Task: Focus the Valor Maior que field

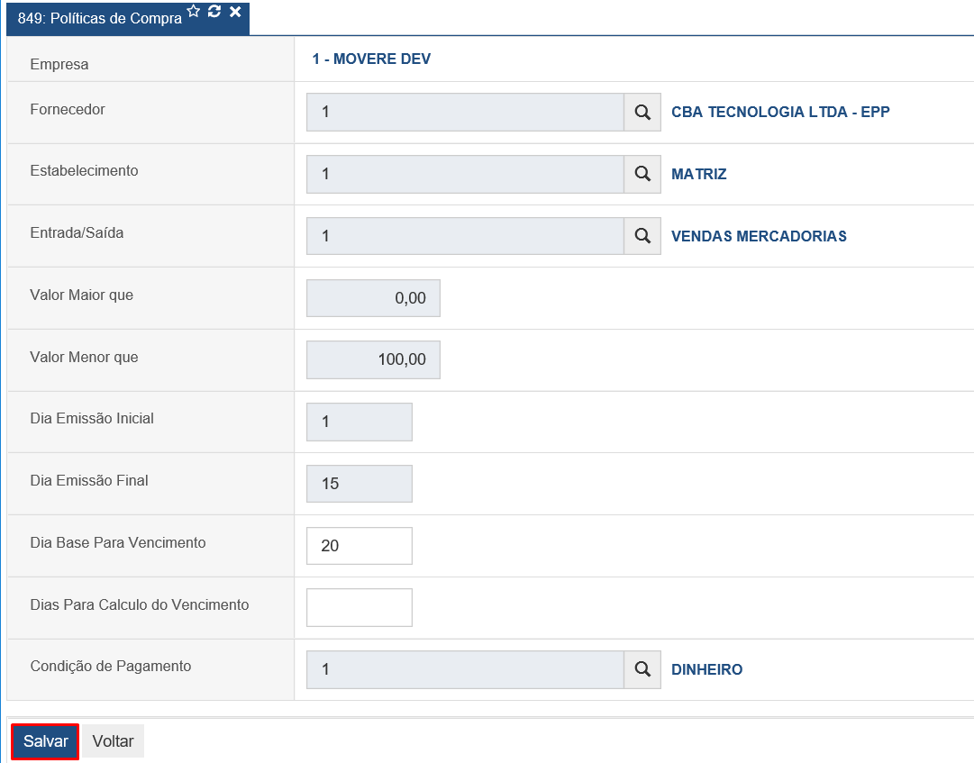Action: tap(373, 298)
